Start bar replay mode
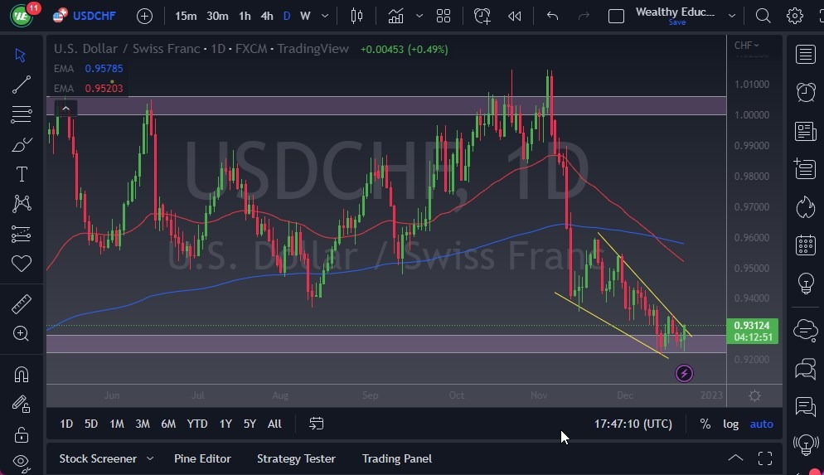This screenshot has width=824, height=475. click(515, 17)
